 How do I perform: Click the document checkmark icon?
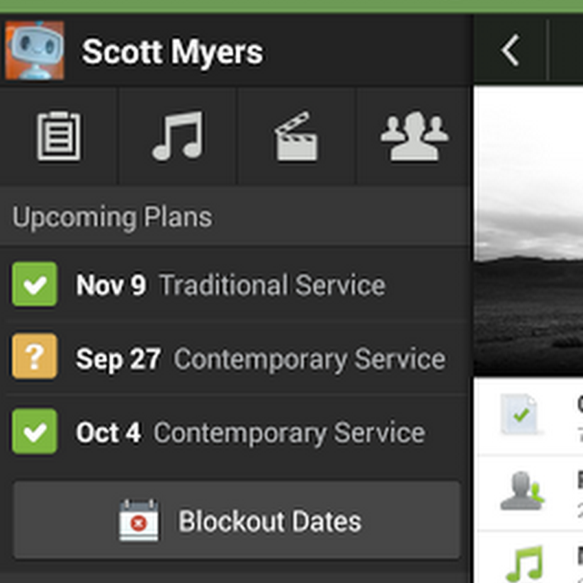(520, 414)
